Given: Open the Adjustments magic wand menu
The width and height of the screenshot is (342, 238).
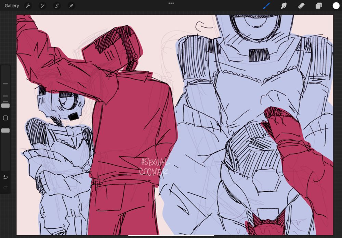Looking at the screenshot, I should click(42, 6).
